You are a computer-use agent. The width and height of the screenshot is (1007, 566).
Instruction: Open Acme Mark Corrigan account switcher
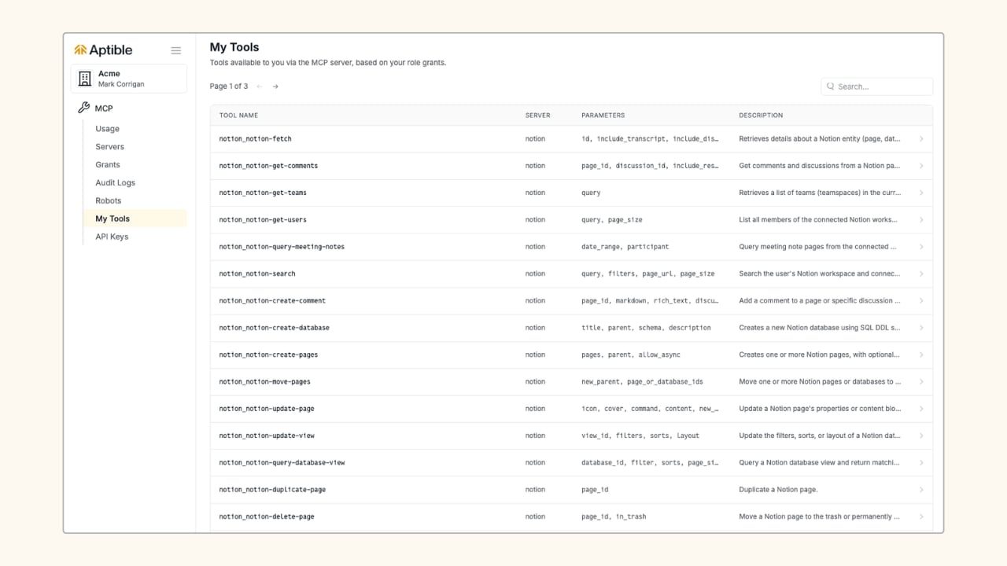[129, 79]
